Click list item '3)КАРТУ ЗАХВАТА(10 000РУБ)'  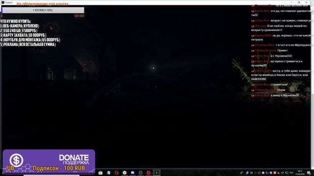coord(23,35)
